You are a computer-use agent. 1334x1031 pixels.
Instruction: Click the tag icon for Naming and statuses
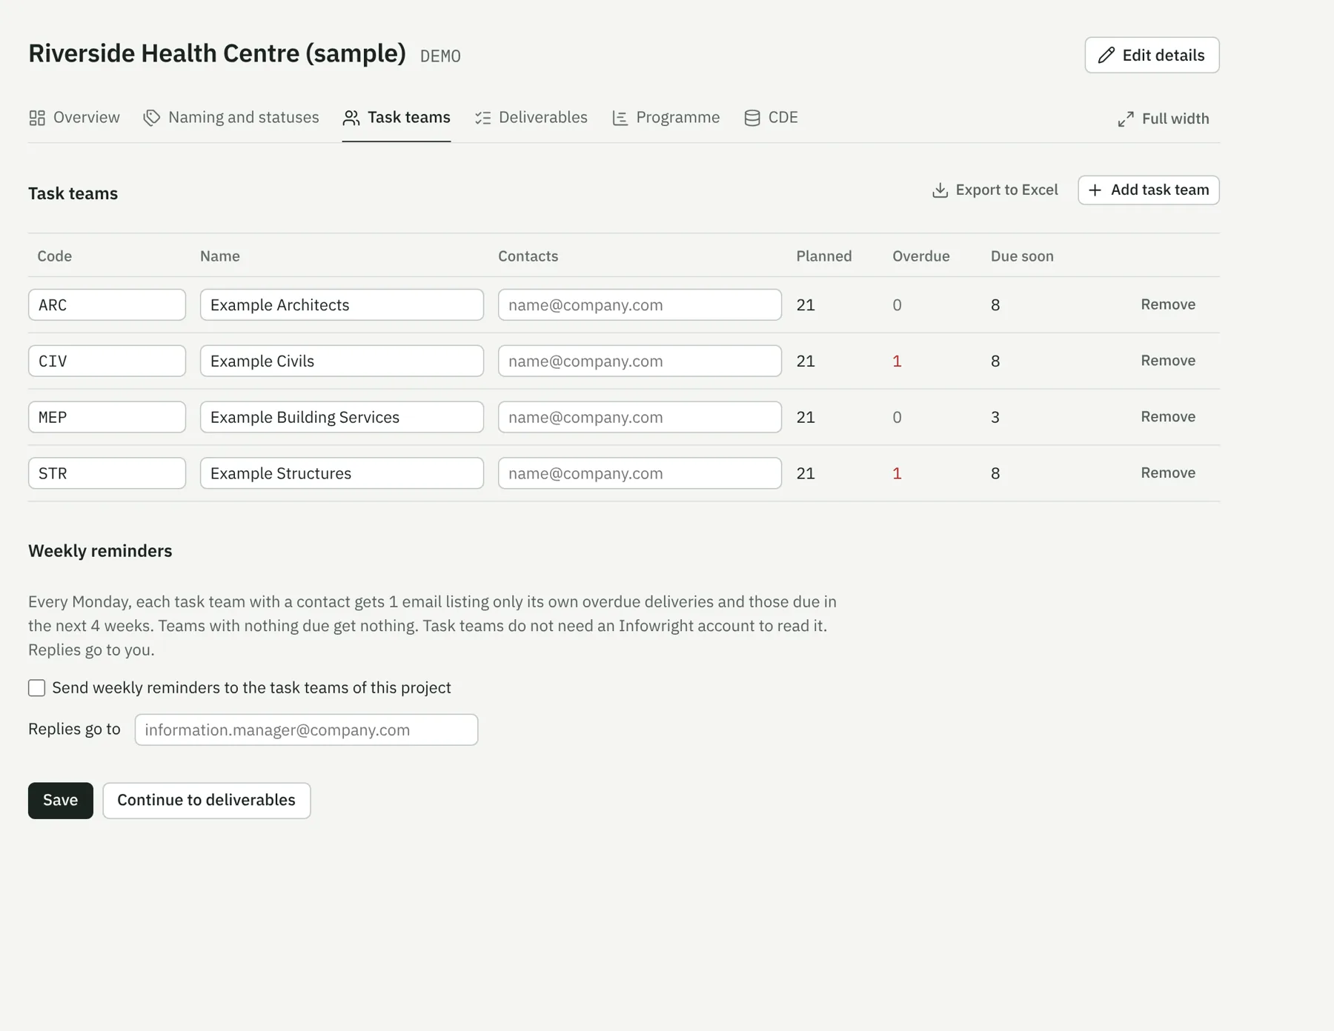(152, 118)
